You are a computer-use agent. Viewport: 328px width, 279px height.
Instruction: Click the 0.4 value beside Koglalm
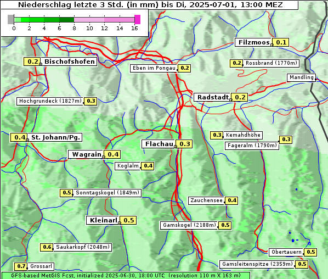point(148,166)
